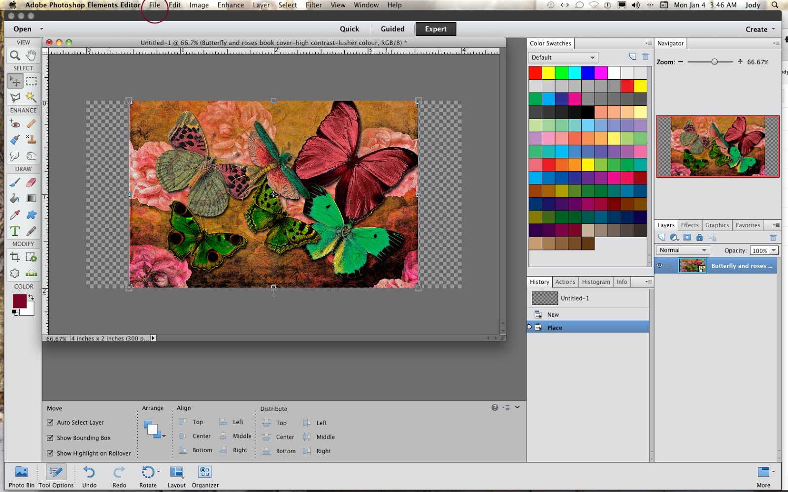
Task: Open the Photo Bin
Action: (x=22, y=477)
